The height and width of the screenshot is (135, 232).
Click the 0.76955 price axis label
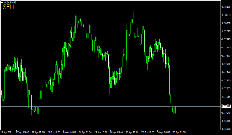click(226, 121)
